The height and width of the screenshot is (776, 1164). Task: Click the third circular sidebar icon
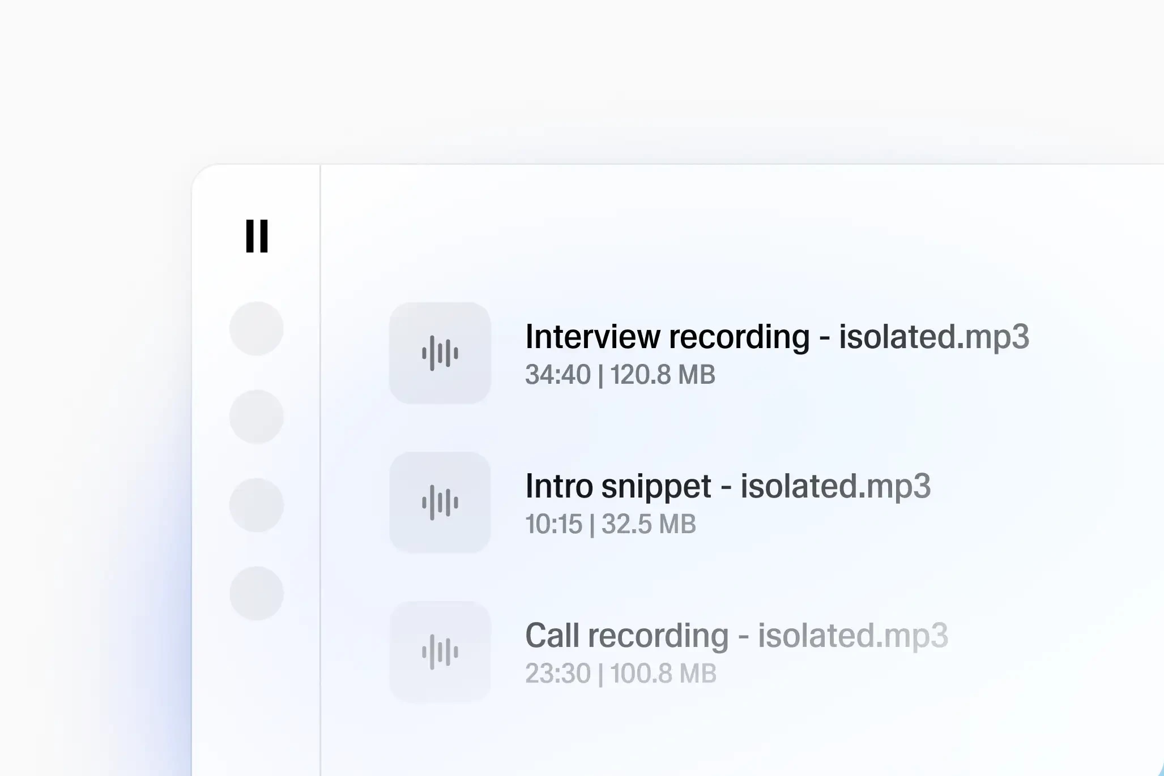(256, 503)
